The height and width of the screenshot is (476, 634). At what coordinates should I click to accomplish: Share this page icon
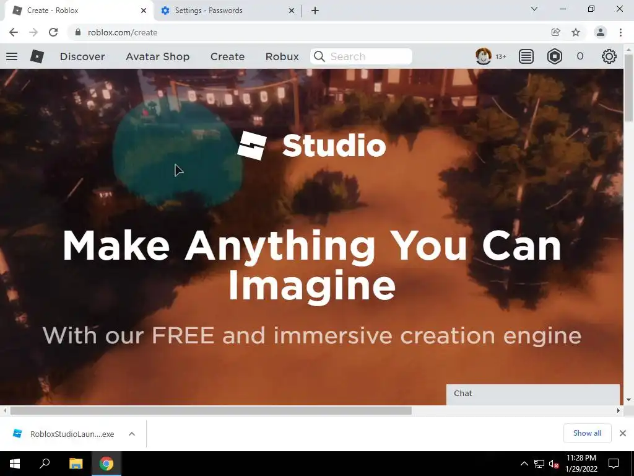555,32
